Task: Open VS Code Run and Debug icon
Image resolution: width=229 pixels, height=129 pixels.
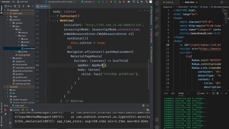Action: (157, 26)
